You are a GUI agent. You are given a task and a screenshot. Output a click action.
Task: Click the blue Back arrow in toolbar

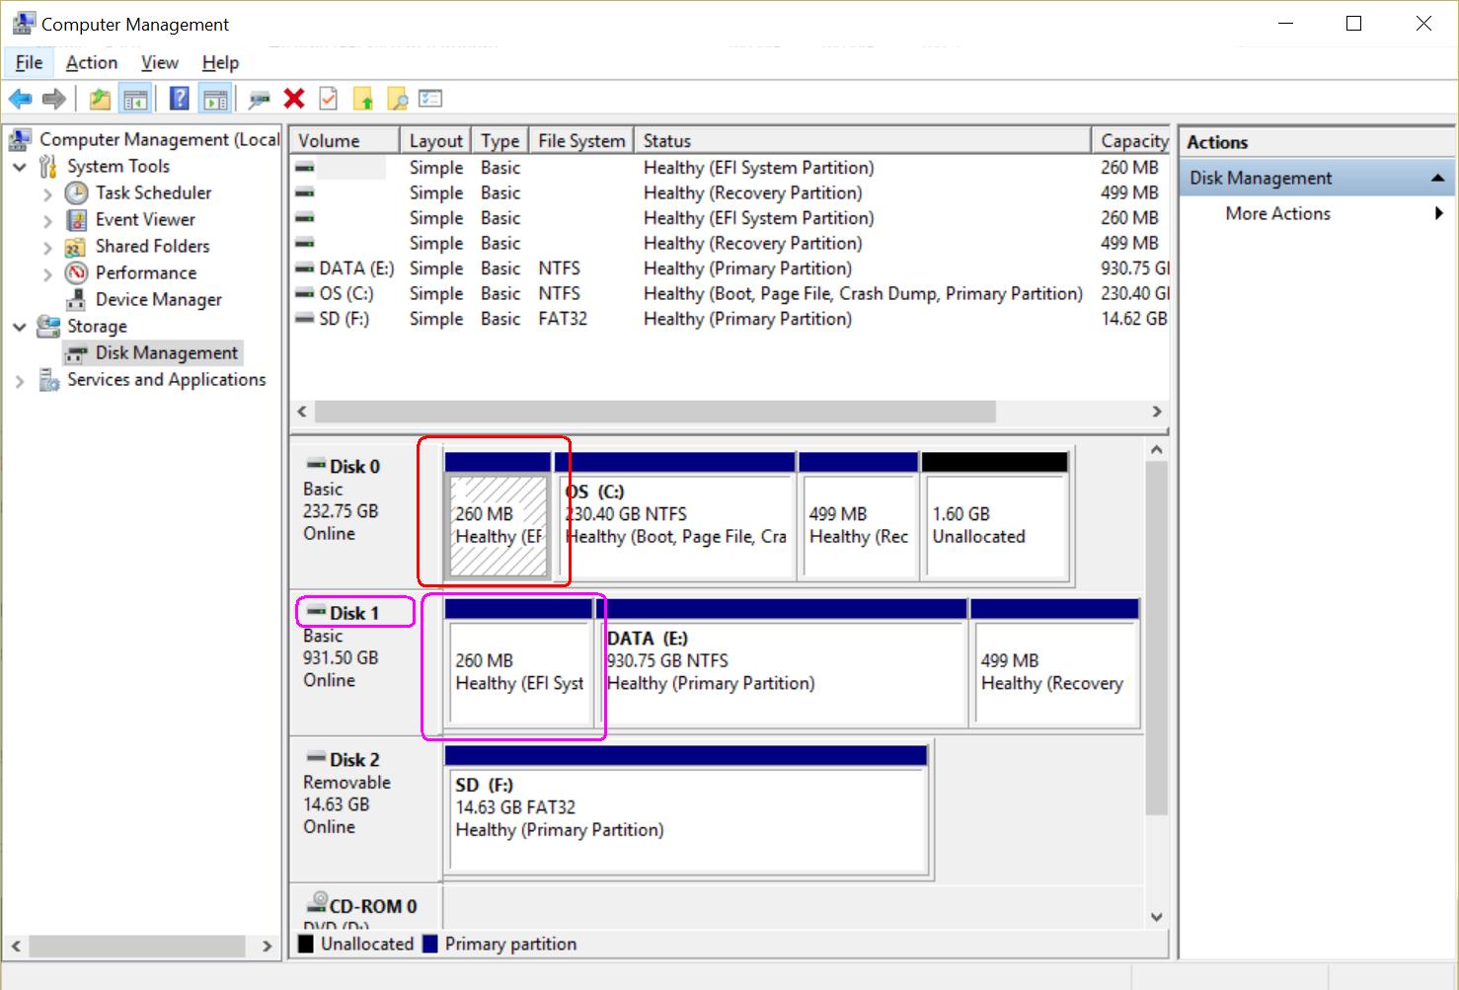point(20,99)
